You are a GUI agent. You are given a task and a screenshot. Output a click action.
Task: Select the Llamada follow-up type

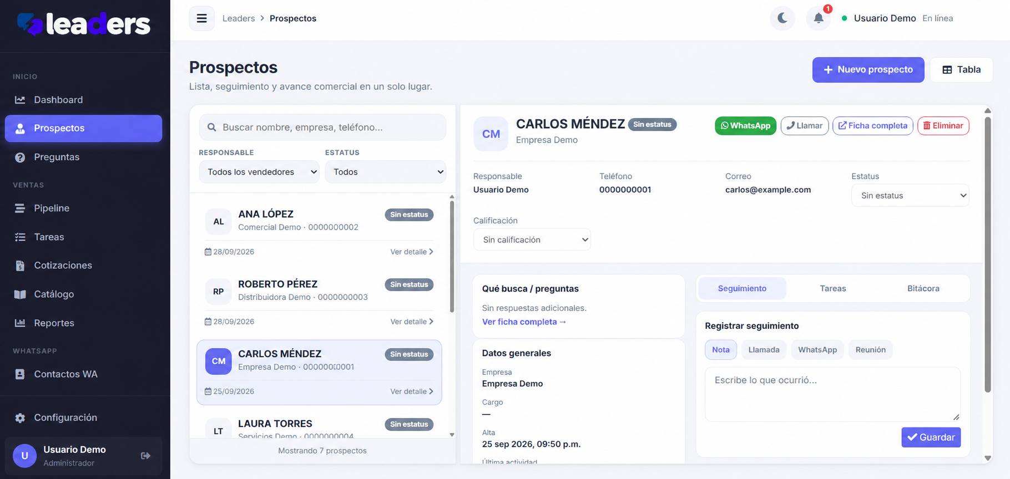pyautogui.click(x=764, y=350)
